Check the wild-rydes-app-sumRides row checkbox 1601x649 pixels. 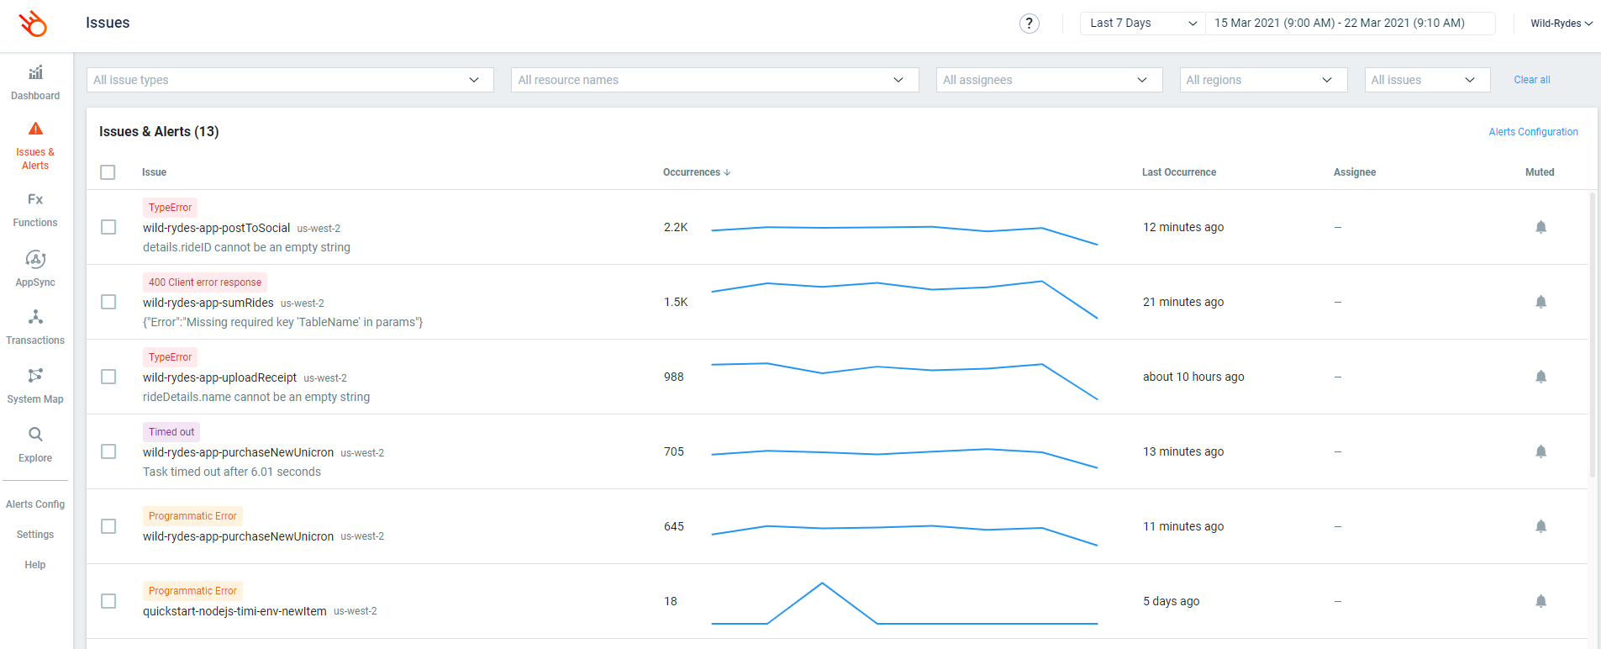(108, 302)
